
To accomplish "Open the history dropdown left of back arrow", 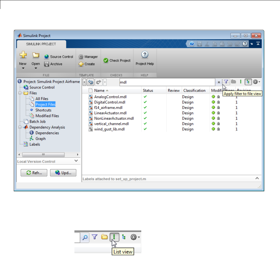I will coord(84,82).
